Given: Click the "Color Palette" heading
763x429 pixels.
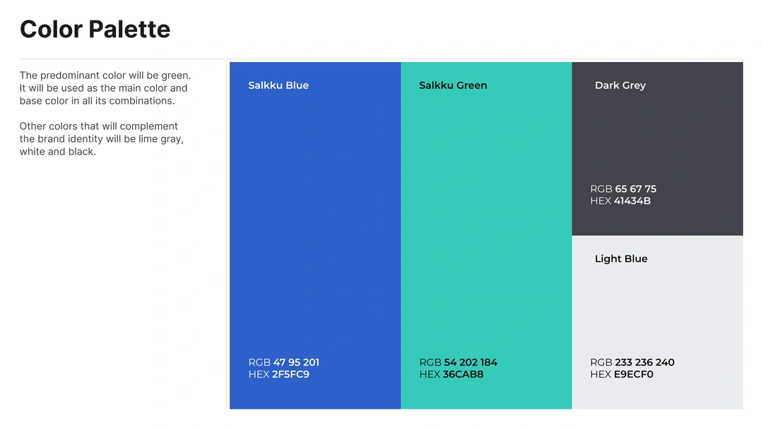Looking at the screenshot, I should [x=95, y=30].
